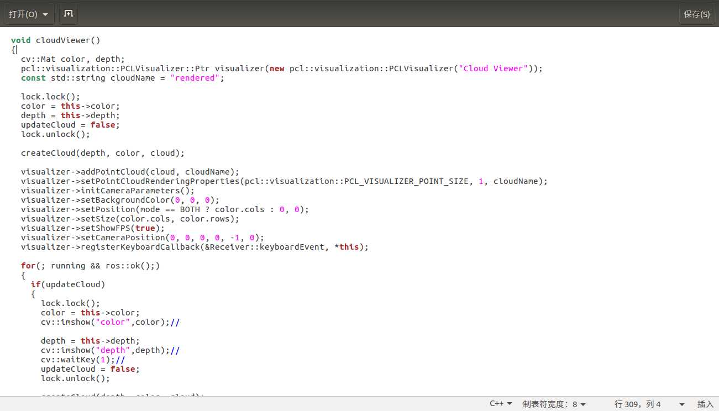Click the 'visualizer->initCameraParameters();' line
Screen dimensions: 719x411
[108, 191]
